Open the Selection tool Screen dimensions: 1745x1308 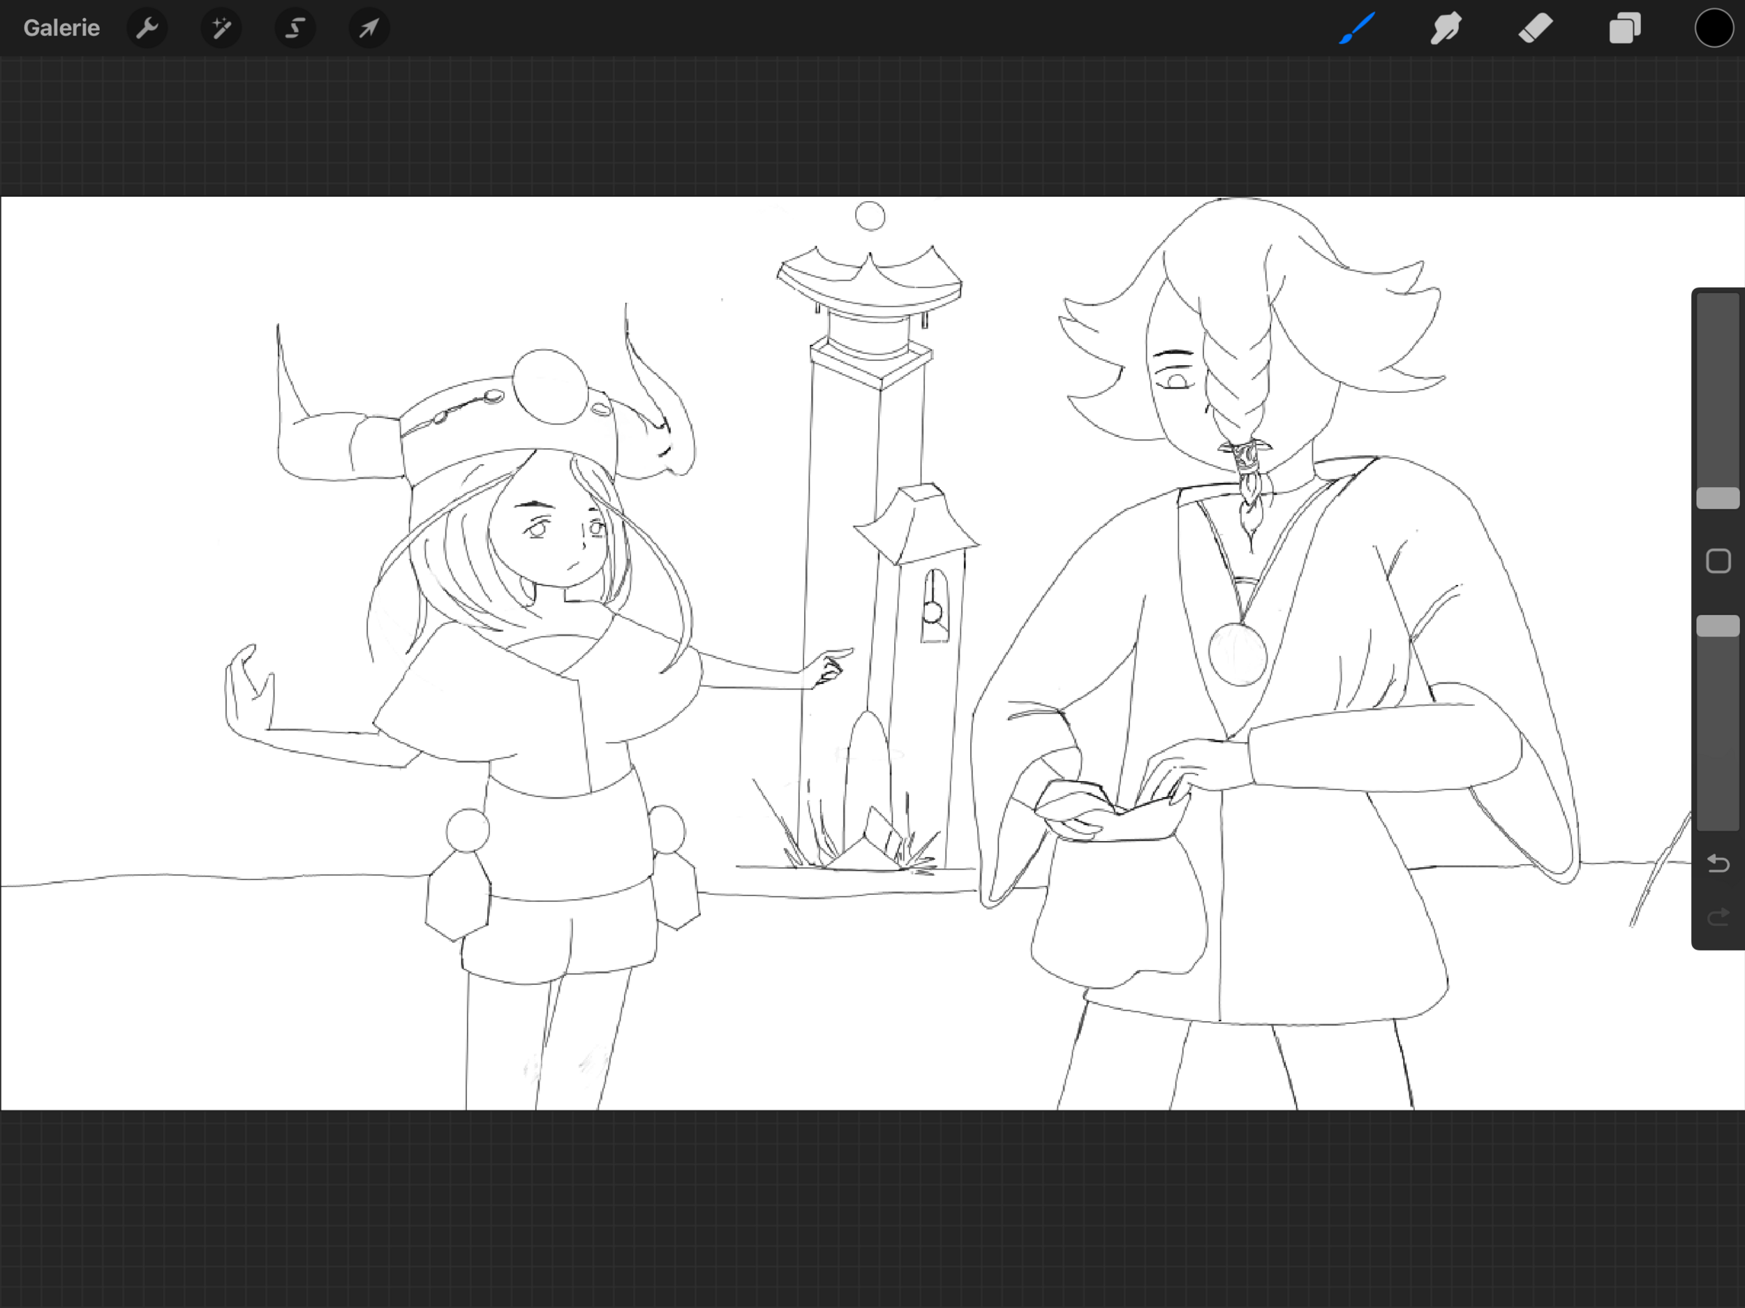click(295, 29)
